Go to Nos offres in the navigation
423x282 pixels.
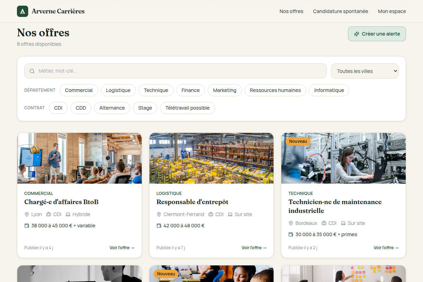coord(291,11)
